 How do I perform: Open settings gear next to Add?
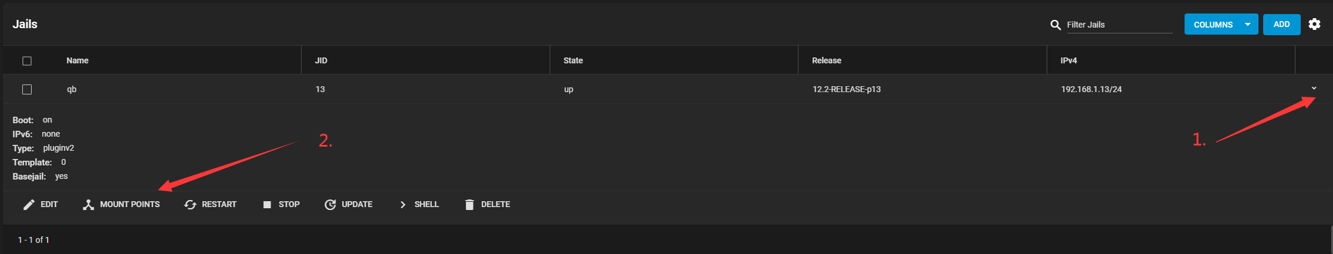[x=1314, y=24]
